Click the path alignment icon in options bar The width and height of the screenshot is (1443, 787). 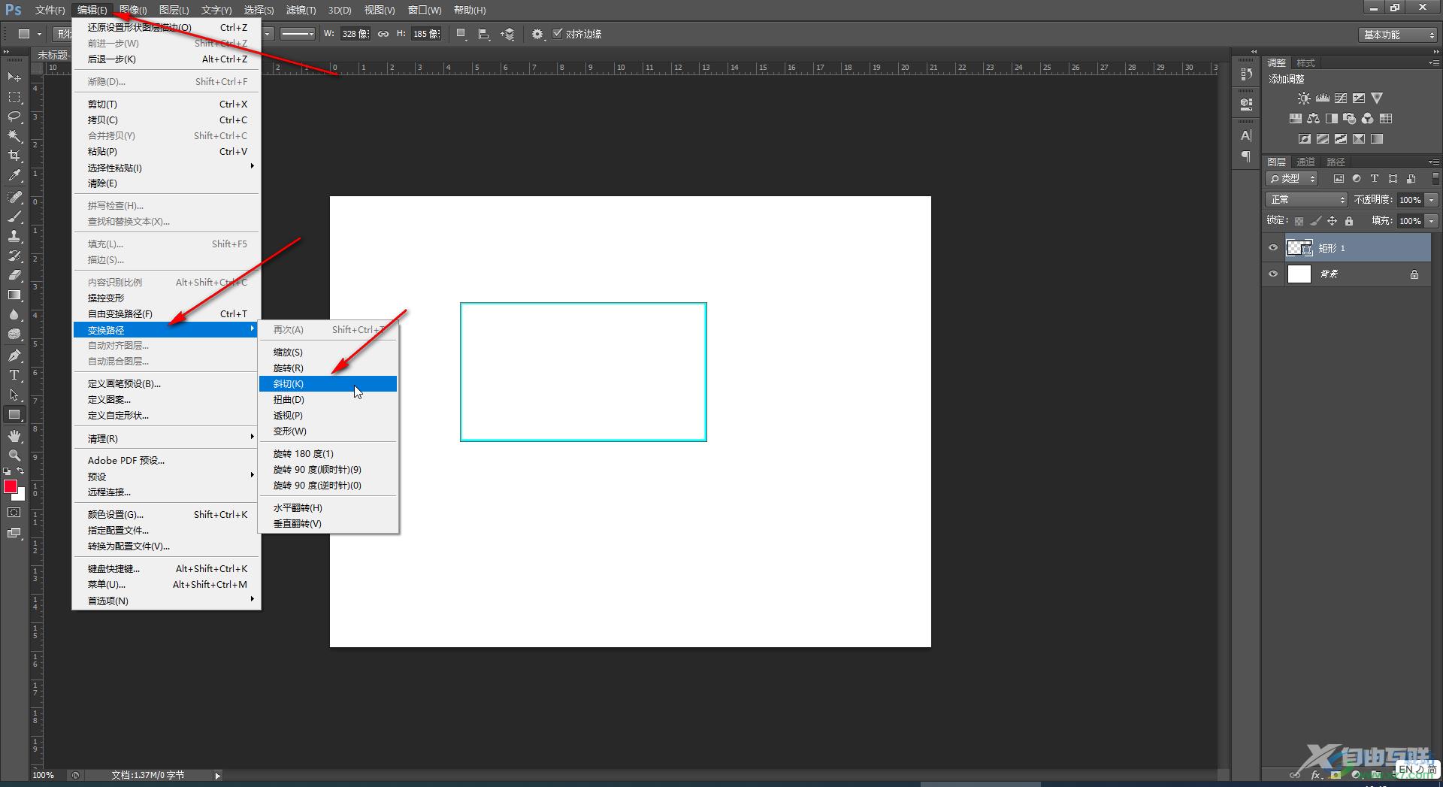pos(484,34)
